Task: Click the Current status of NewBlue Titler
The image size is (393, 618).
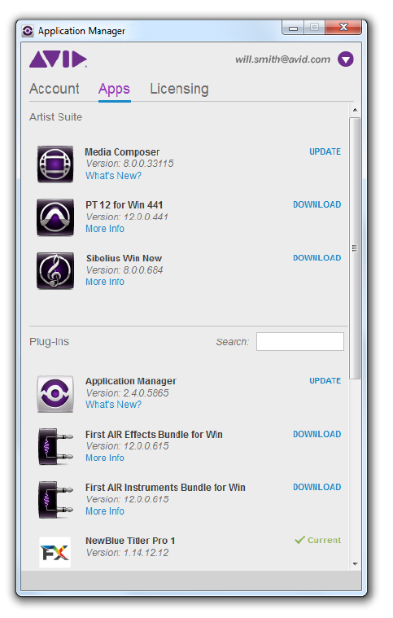Action: click(x=318, y=540)
